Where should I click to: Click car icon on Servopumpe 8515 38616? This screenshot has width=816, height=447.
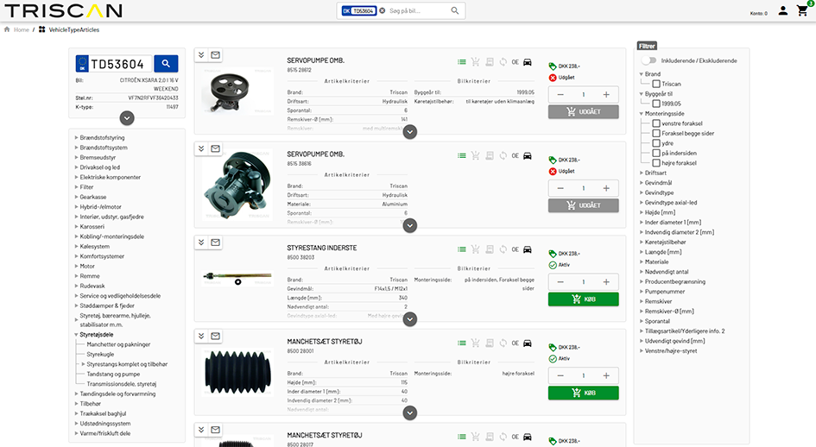click(528, 155)
